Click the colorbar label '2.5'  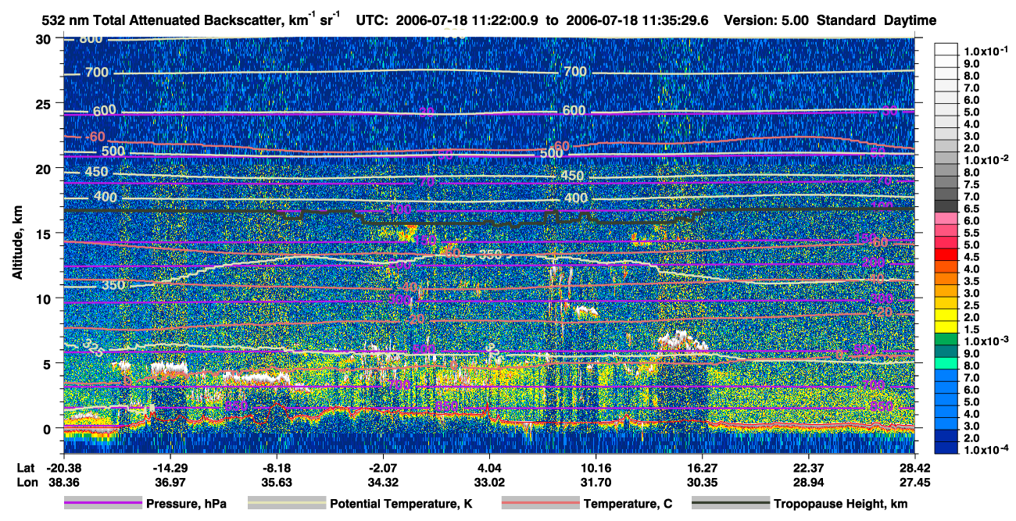[971, 305]
